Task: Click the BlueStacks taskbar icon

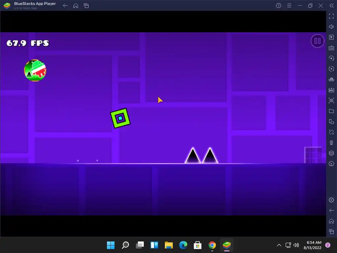Action: 226,245
